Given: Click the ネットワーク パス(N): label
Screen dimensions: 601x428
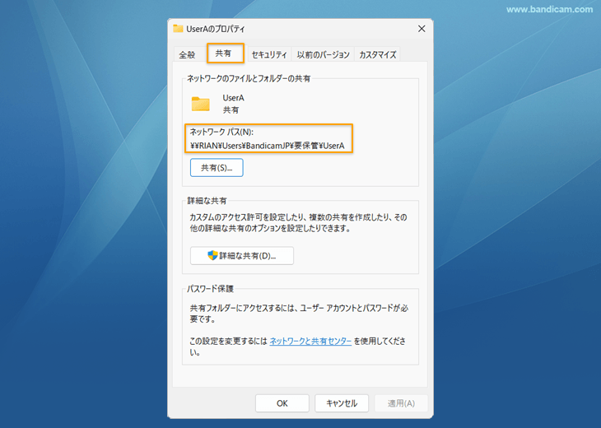Looking at the screenshot, I should pos(221,132).
